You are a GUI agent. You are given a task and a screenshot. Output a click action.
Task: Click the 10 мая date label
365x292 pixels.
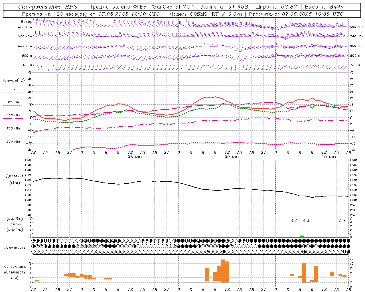pyautogui.click(x=329, y=157)
